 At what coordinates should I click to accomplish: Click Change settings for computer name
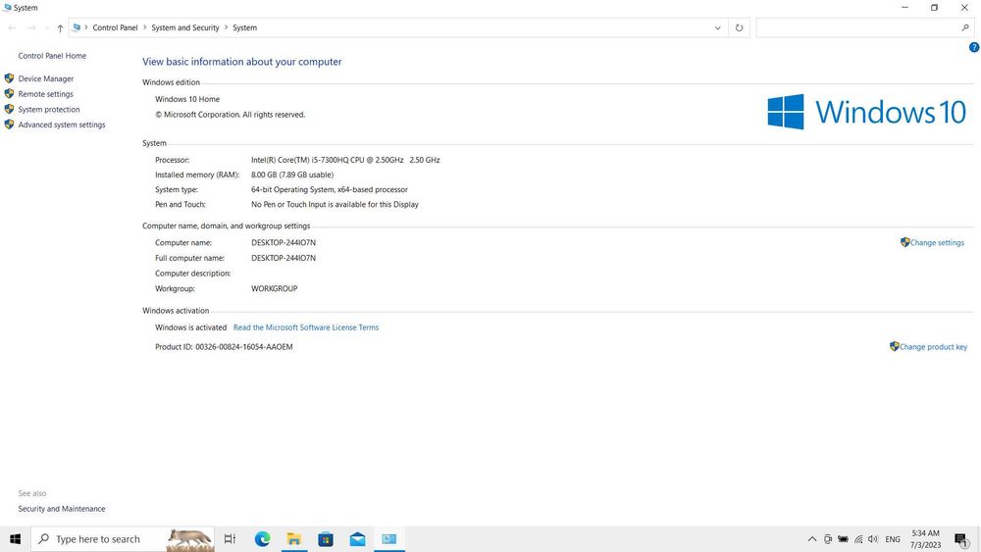tap(937, 242)
